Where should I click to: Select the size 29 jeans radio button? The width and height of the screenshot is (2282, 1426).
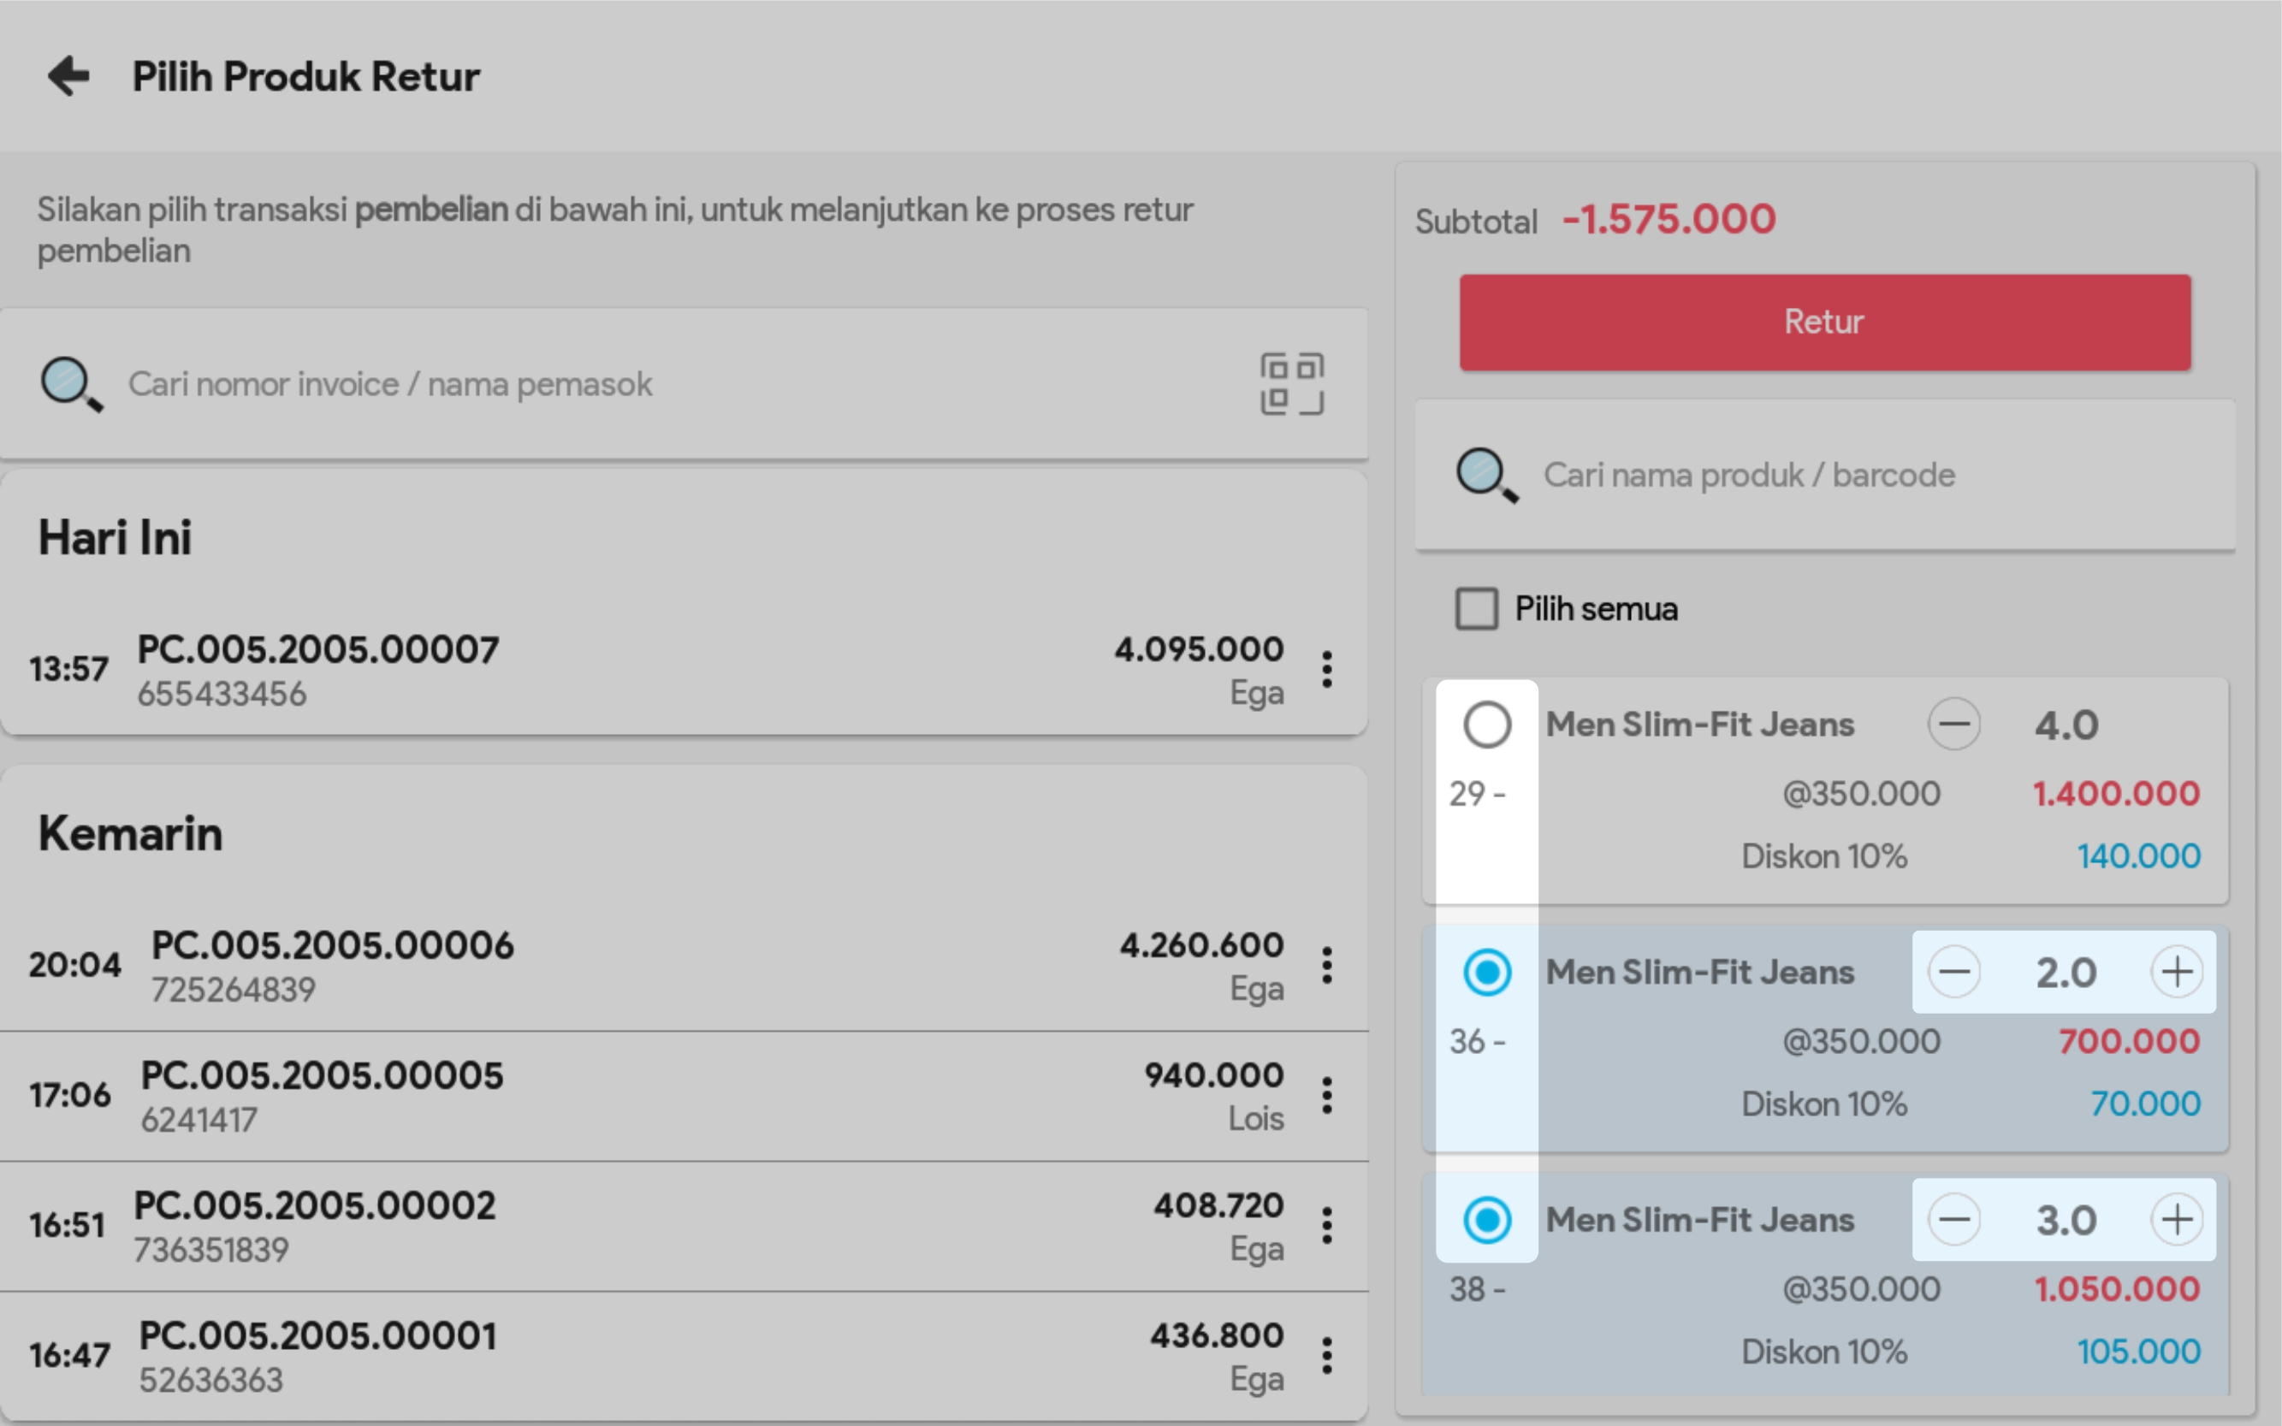(1487, 725)
